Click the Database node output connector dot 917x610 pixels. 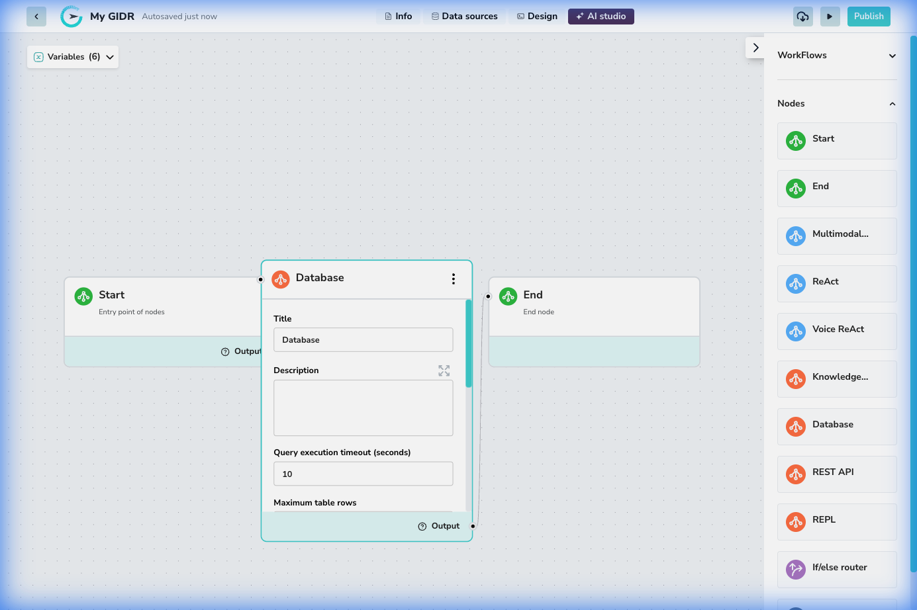click(x=473, y=526)
